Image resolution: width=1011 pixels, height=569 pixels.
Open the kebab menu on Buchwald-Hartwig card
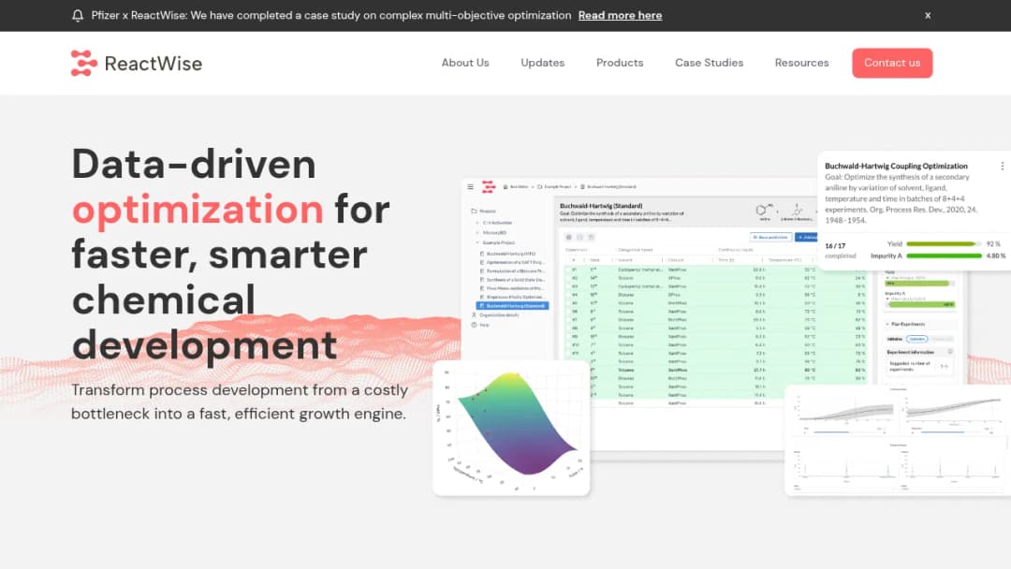click(x=1002, y=166)
